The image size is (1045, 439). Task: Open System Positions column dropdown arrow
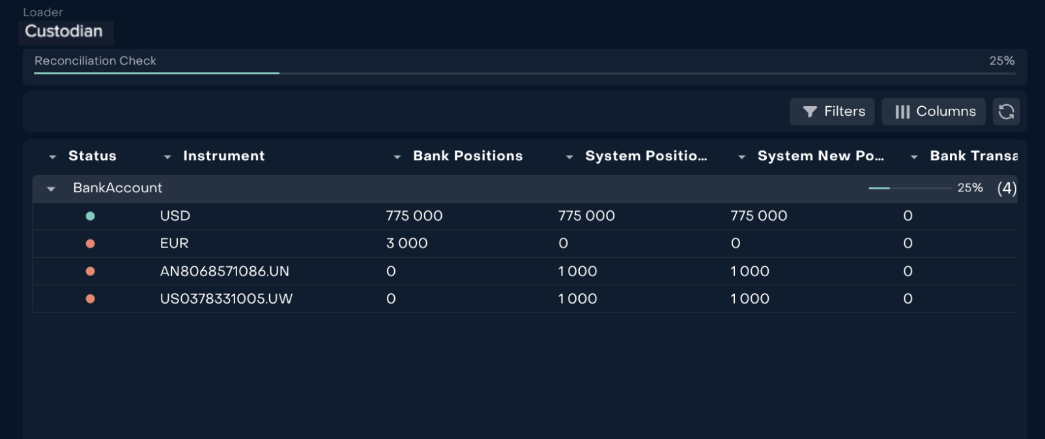[x=569, y=157]
